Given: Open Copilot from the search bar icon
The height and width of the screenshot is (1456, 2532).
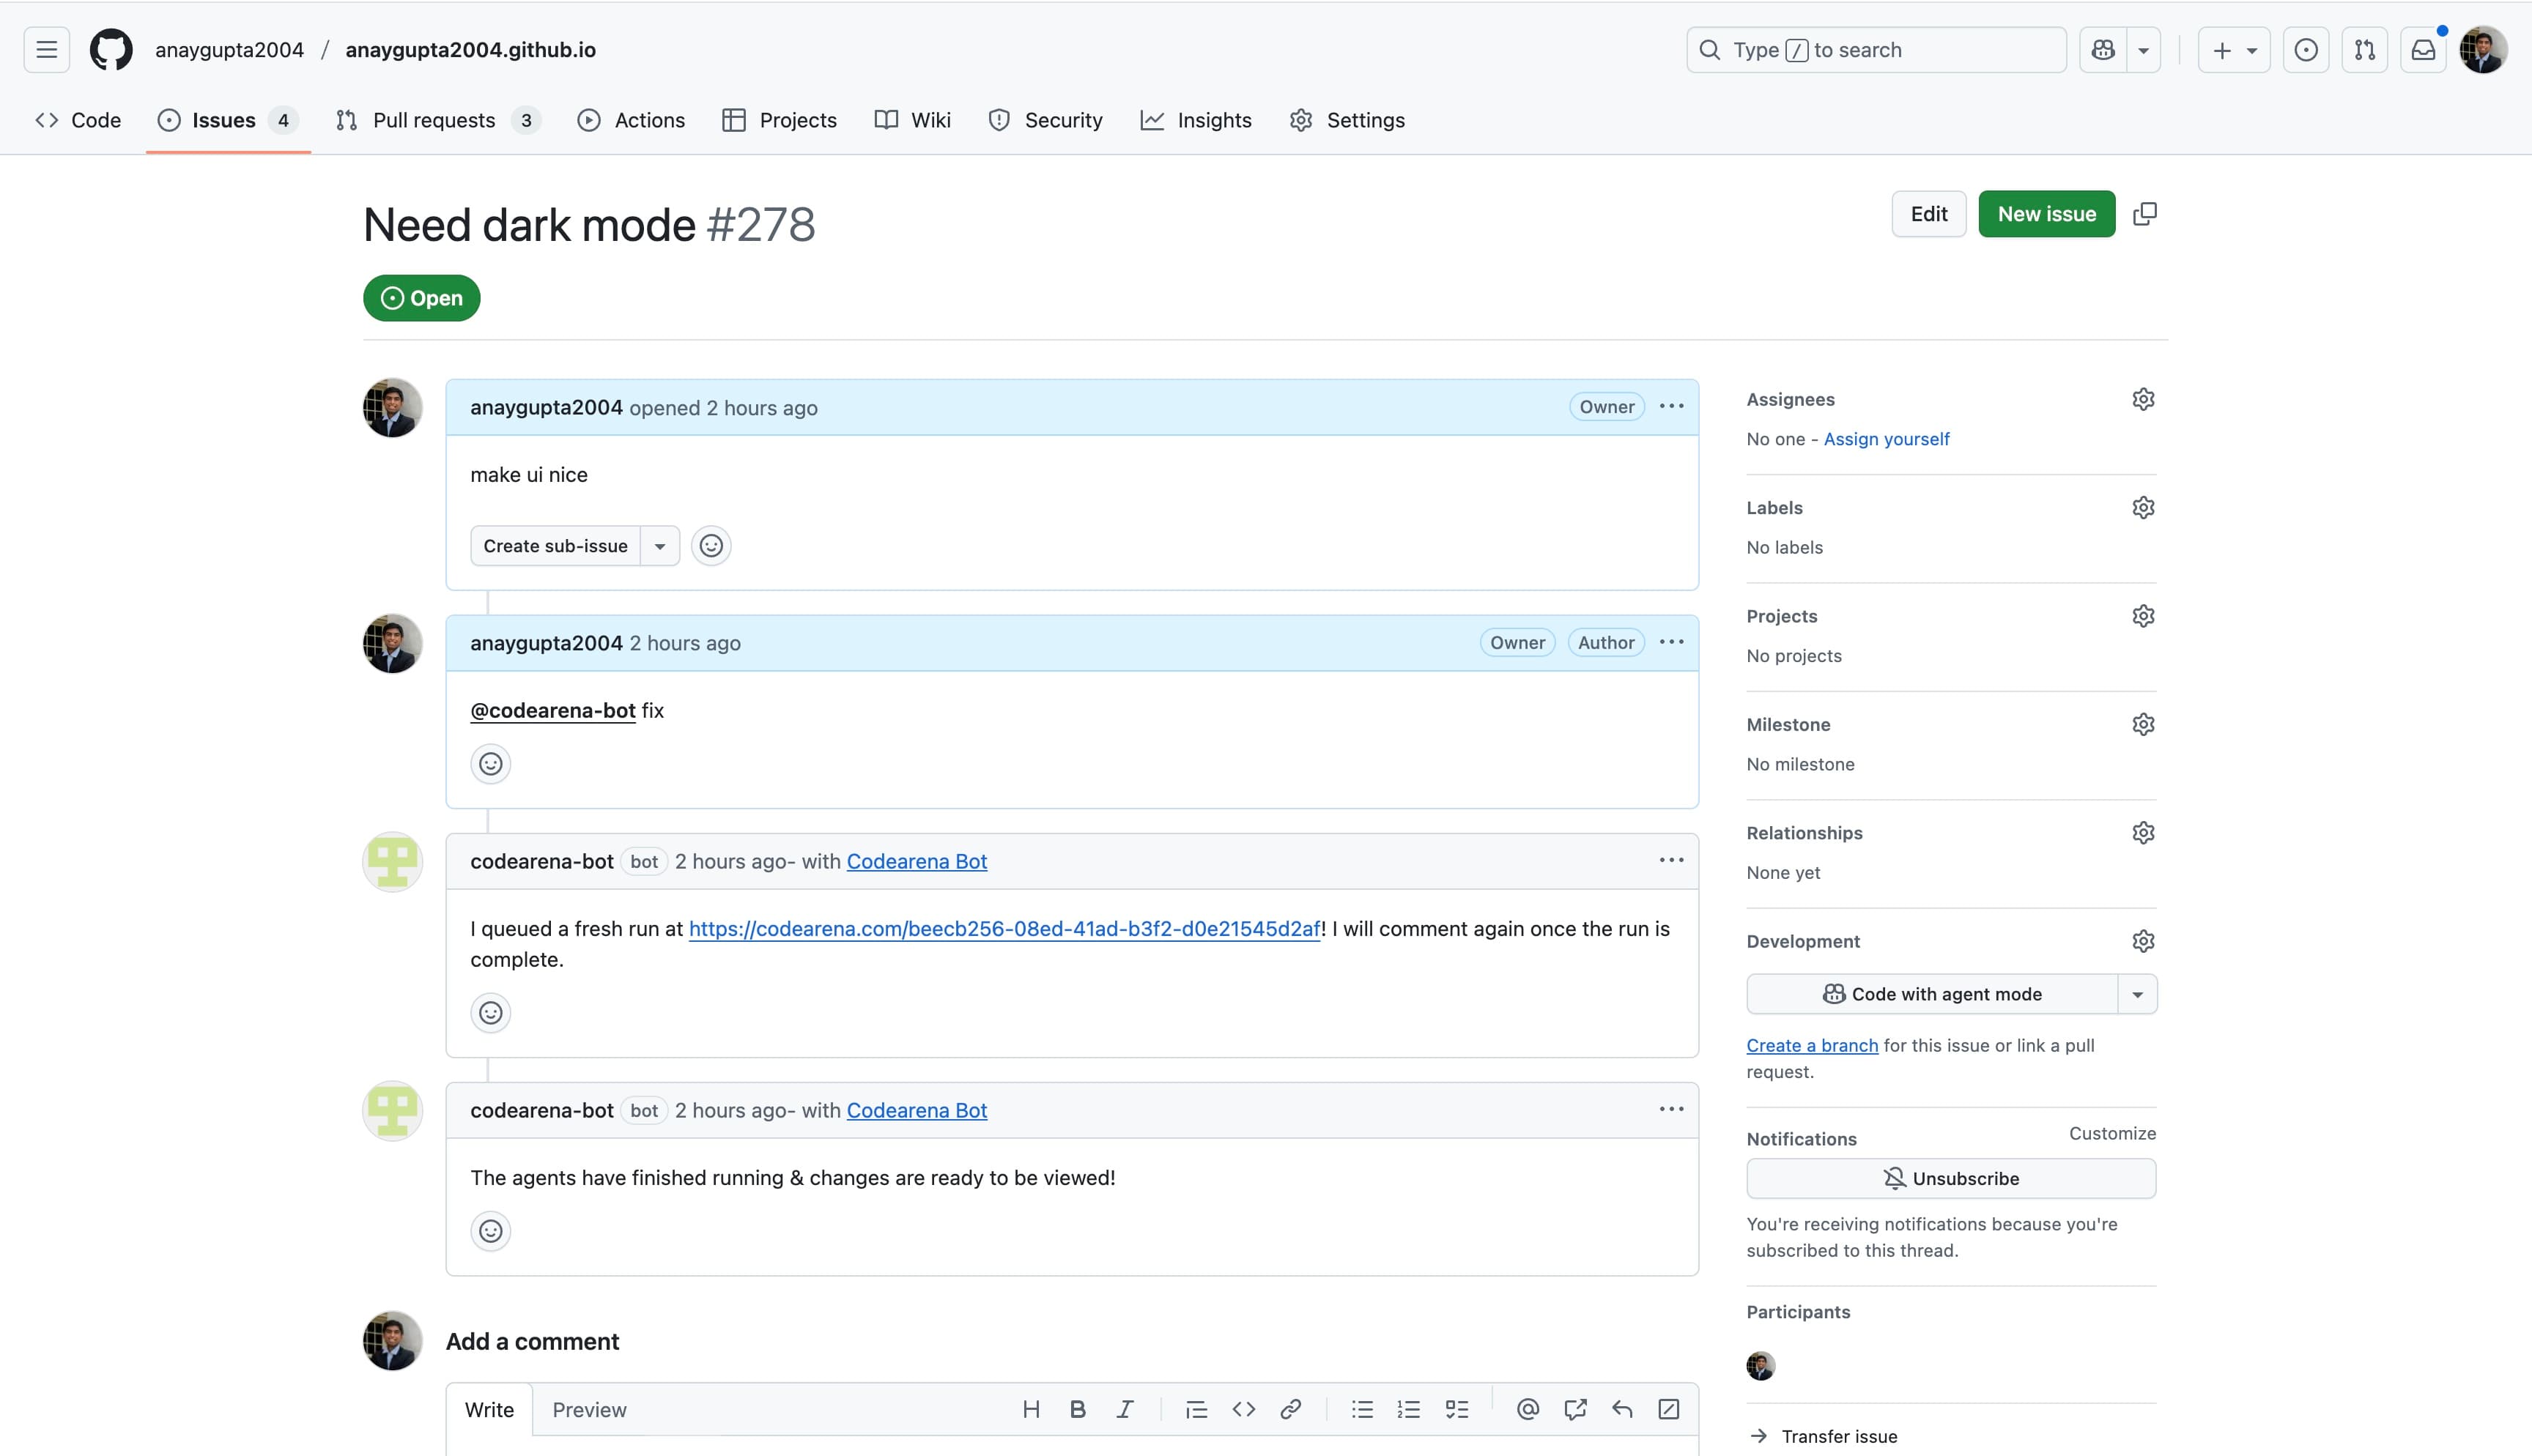Looking at the screenshot, I should click(x=2103, y=49).
